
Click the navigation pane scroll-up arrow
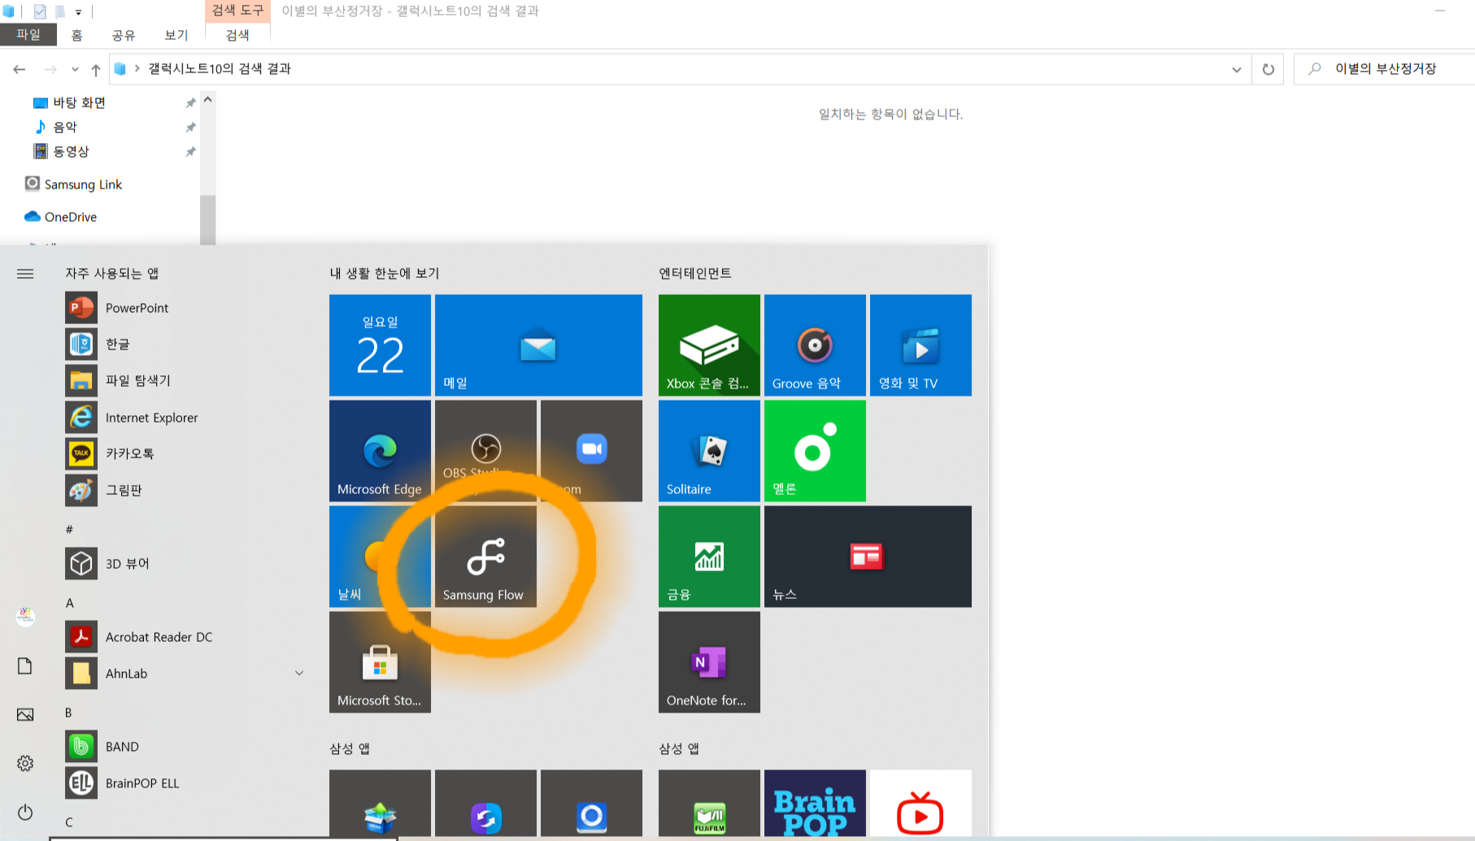coord(208,100)
